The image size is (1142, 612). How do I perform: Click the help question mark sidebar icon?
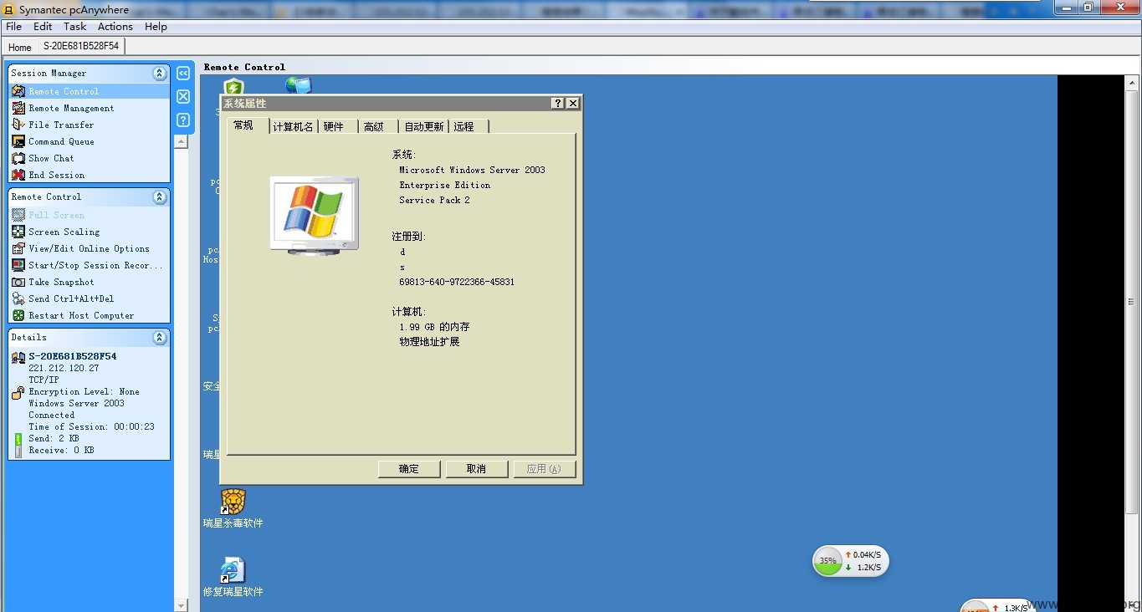(183, 120)
